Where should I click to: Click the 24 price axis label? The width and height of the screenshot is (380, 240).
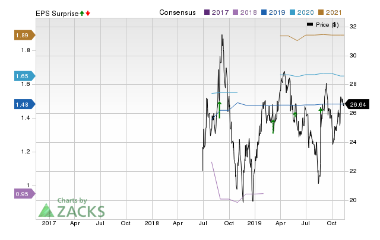click(353, 142)
